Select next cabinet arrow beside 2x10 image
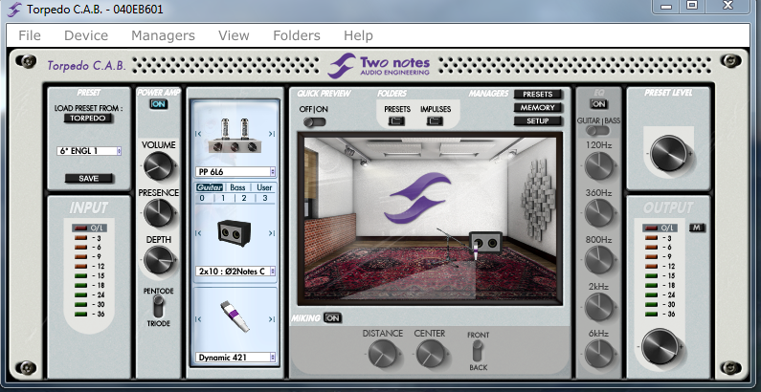Viewport: 761px width, 392px height. [272, 233]
